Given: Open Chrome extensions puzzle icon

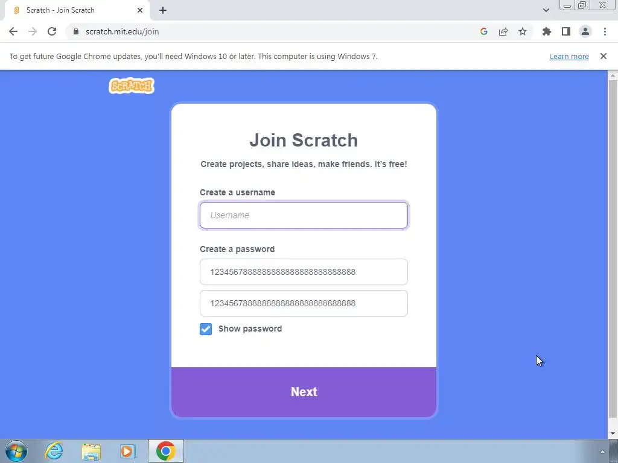Looking at the screenshot, I should (547, 31).
